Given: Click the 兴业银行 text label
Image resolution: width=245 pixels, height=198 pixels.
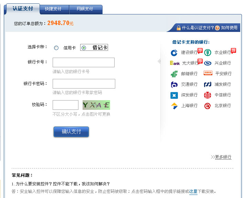Looking at the screenshot, I should 223,63.
